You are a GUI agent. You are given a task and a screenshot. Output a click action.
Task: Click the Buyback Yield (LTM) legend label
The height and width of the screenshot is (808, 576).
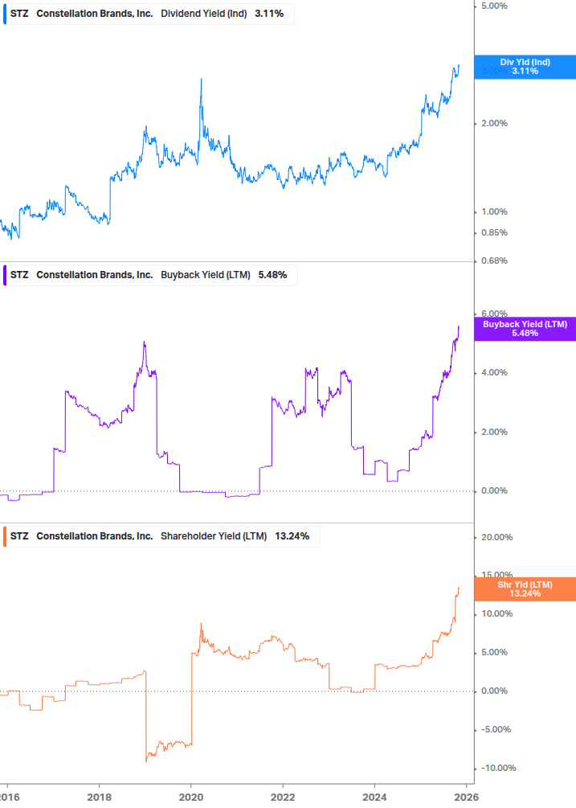[206, 275]
